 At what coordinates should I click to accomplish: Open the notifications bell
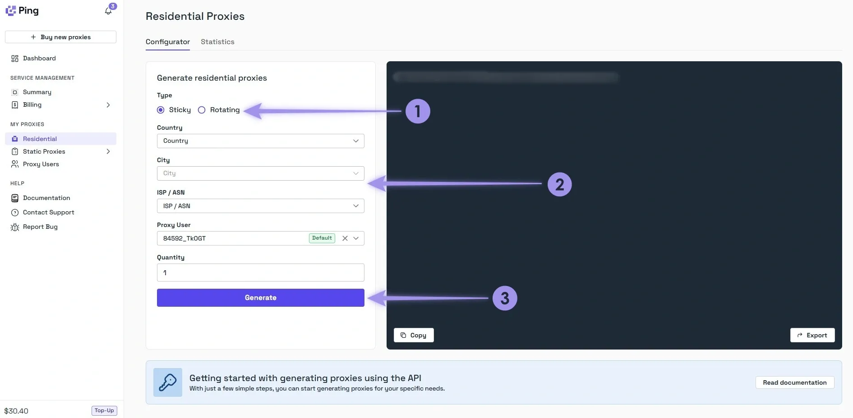coord(108,11)
